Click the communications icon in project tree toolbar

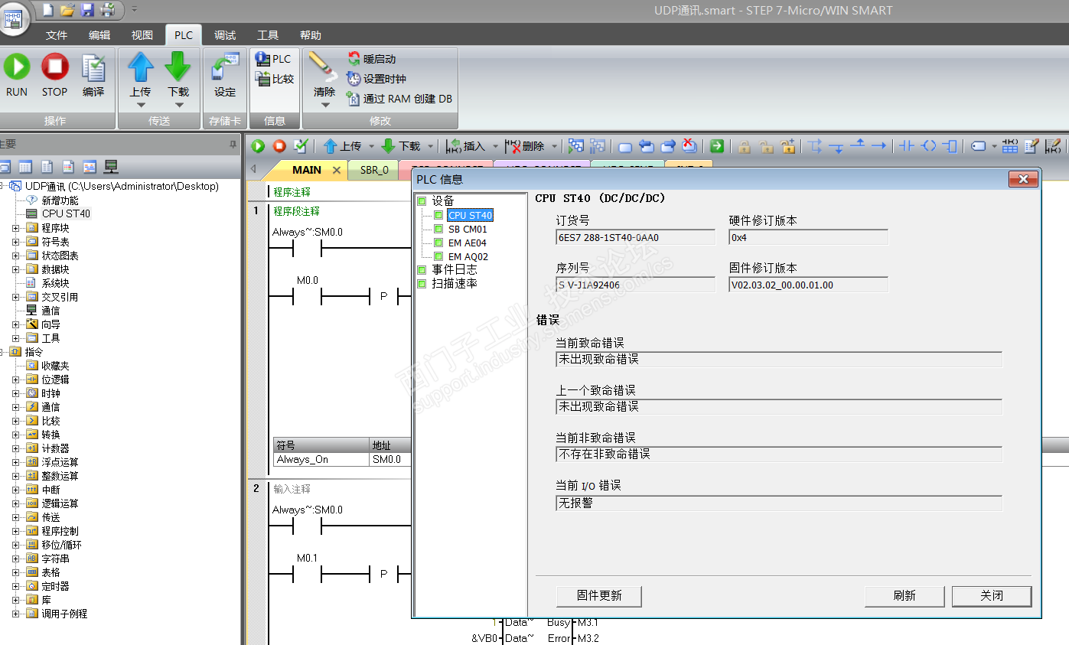pyautogui.click(x=111, y=166)
